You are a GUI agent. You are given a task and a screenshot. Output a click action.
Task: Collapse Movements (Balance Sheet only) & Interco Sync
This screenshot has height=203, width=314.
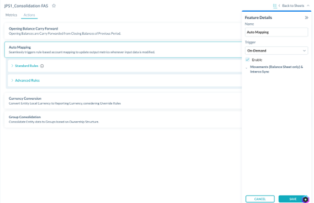[x=247, y=68]
